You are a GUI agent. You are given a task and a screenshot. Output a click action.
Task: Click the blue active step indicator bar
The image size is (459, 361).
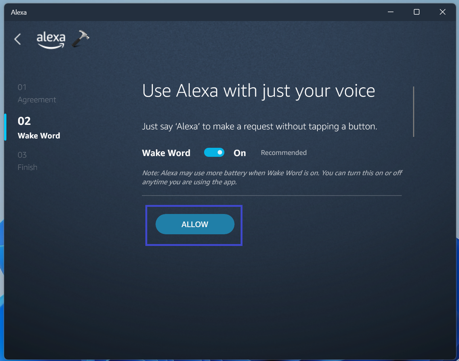(x=5, y=127)
